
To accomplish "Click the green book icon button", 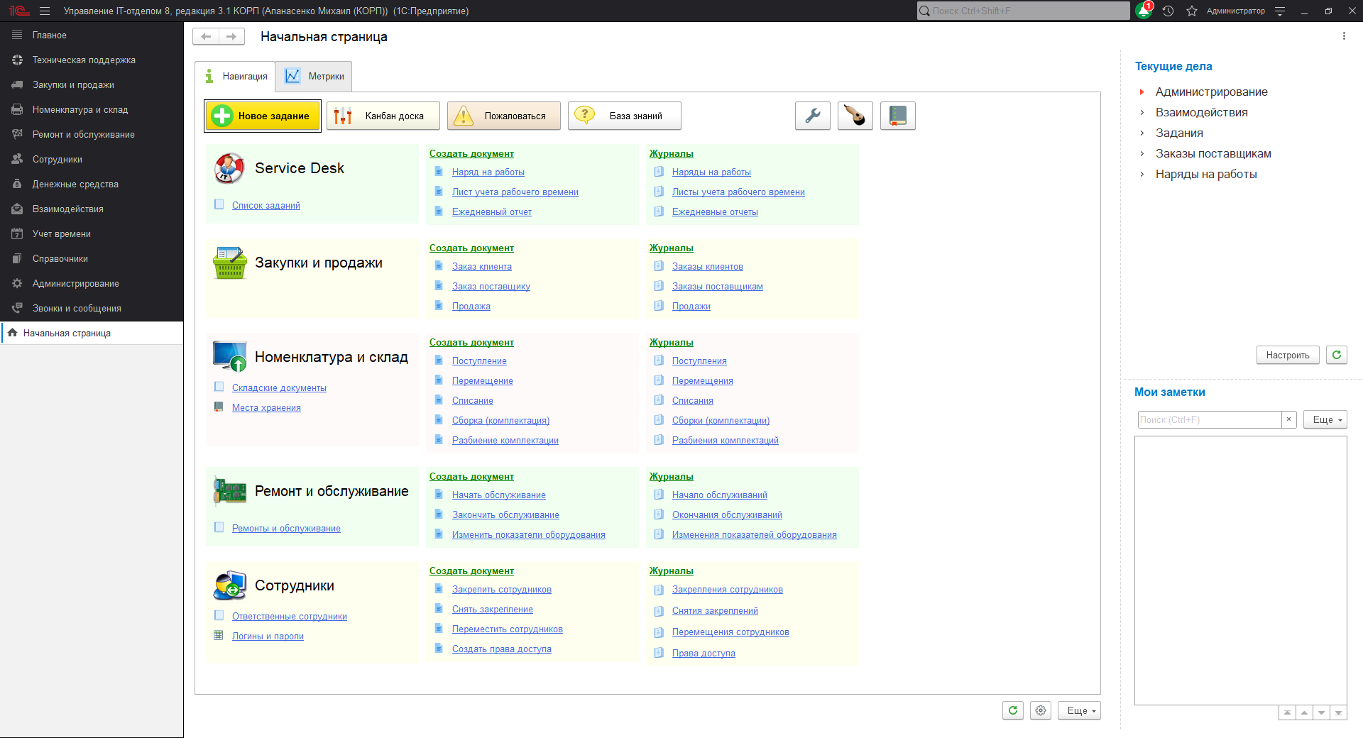I will [897, 116].
